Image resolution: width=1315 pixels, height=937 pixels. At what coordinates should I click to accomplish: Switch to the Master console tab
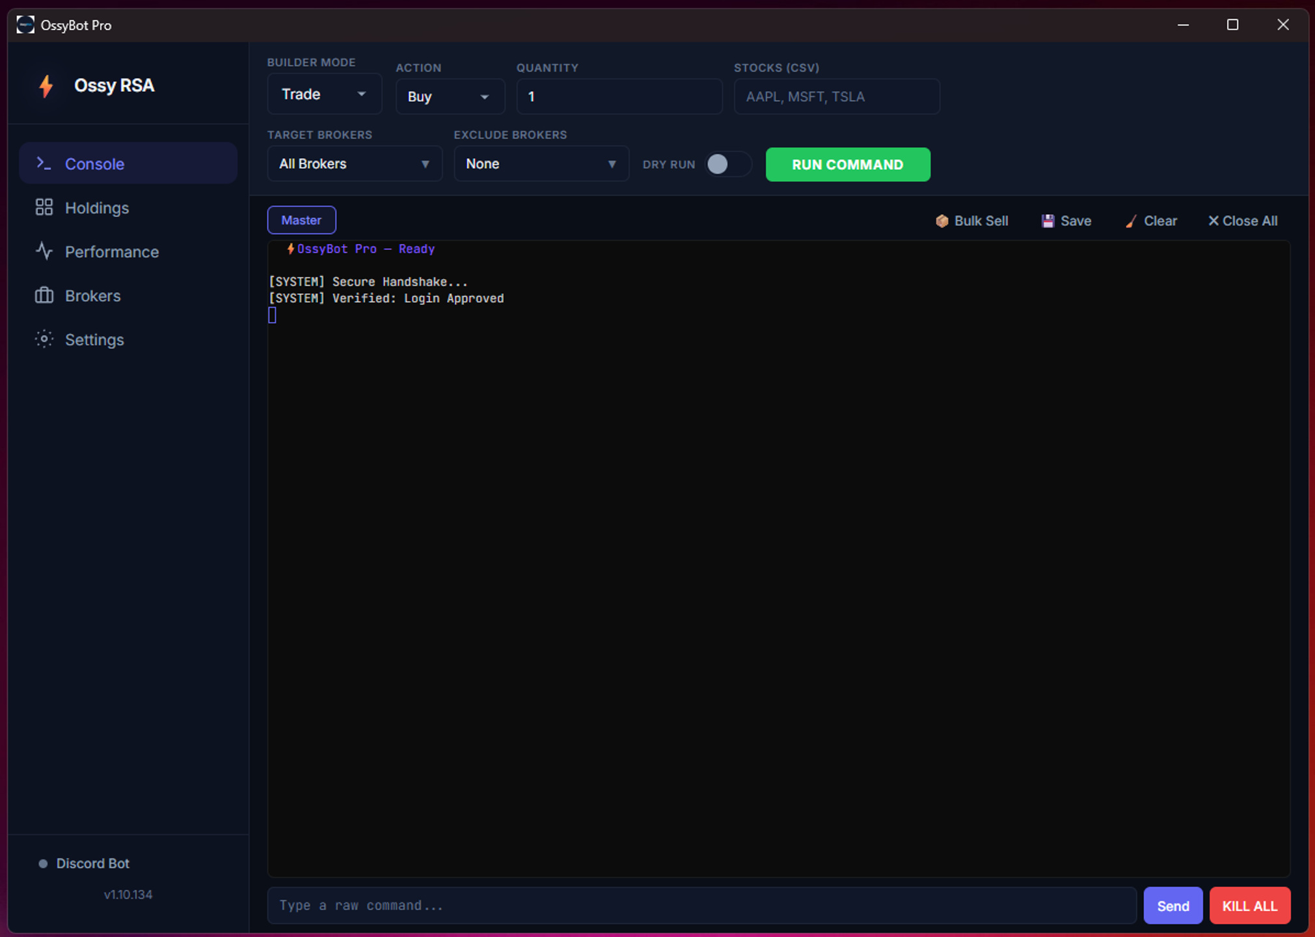tap(301, 220)
